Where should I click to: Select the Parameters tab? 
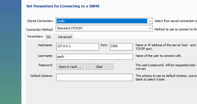coord(35,37)
